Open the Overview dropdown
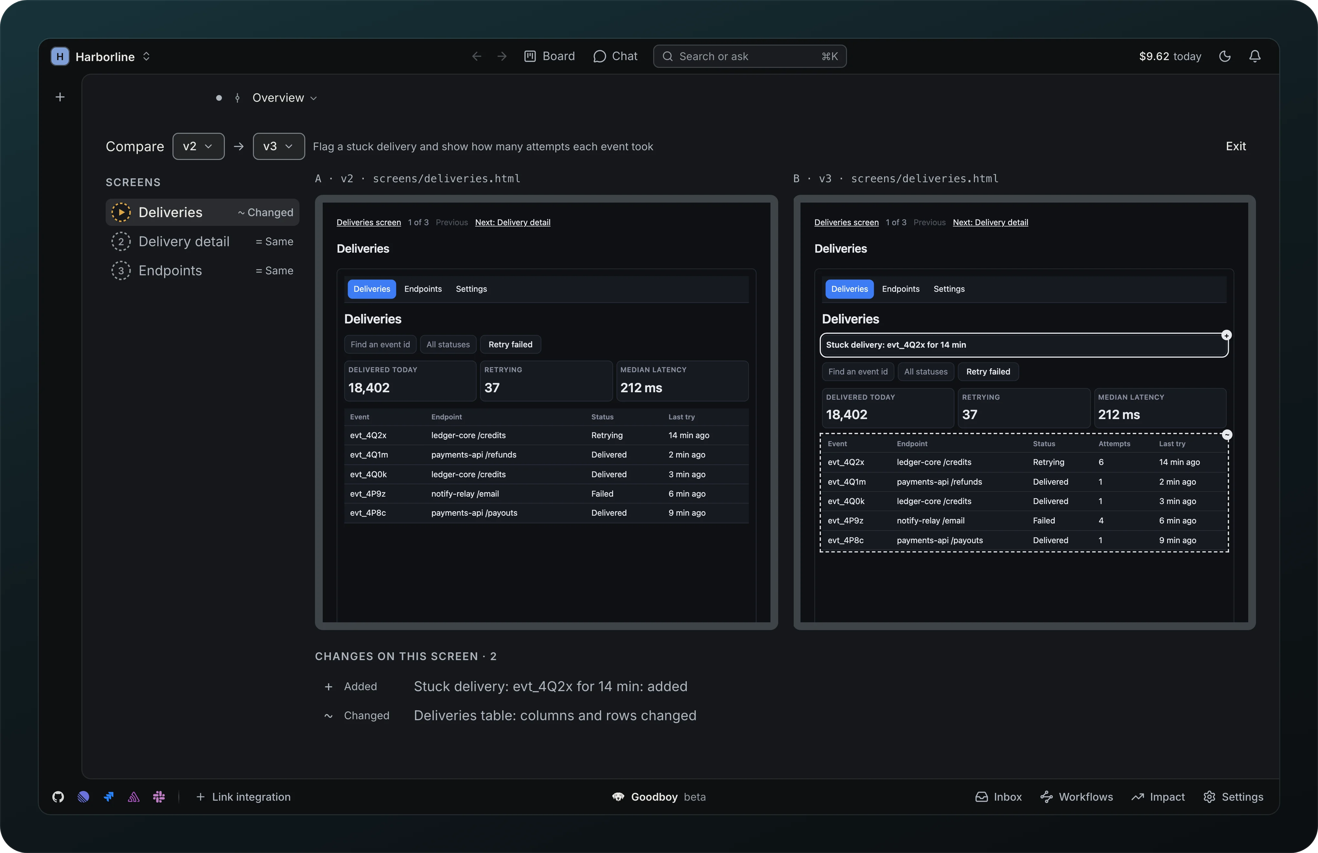 [285, 98]
